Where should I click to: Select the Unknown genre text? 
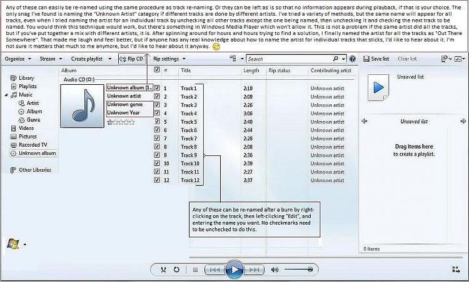coord(124,104)
